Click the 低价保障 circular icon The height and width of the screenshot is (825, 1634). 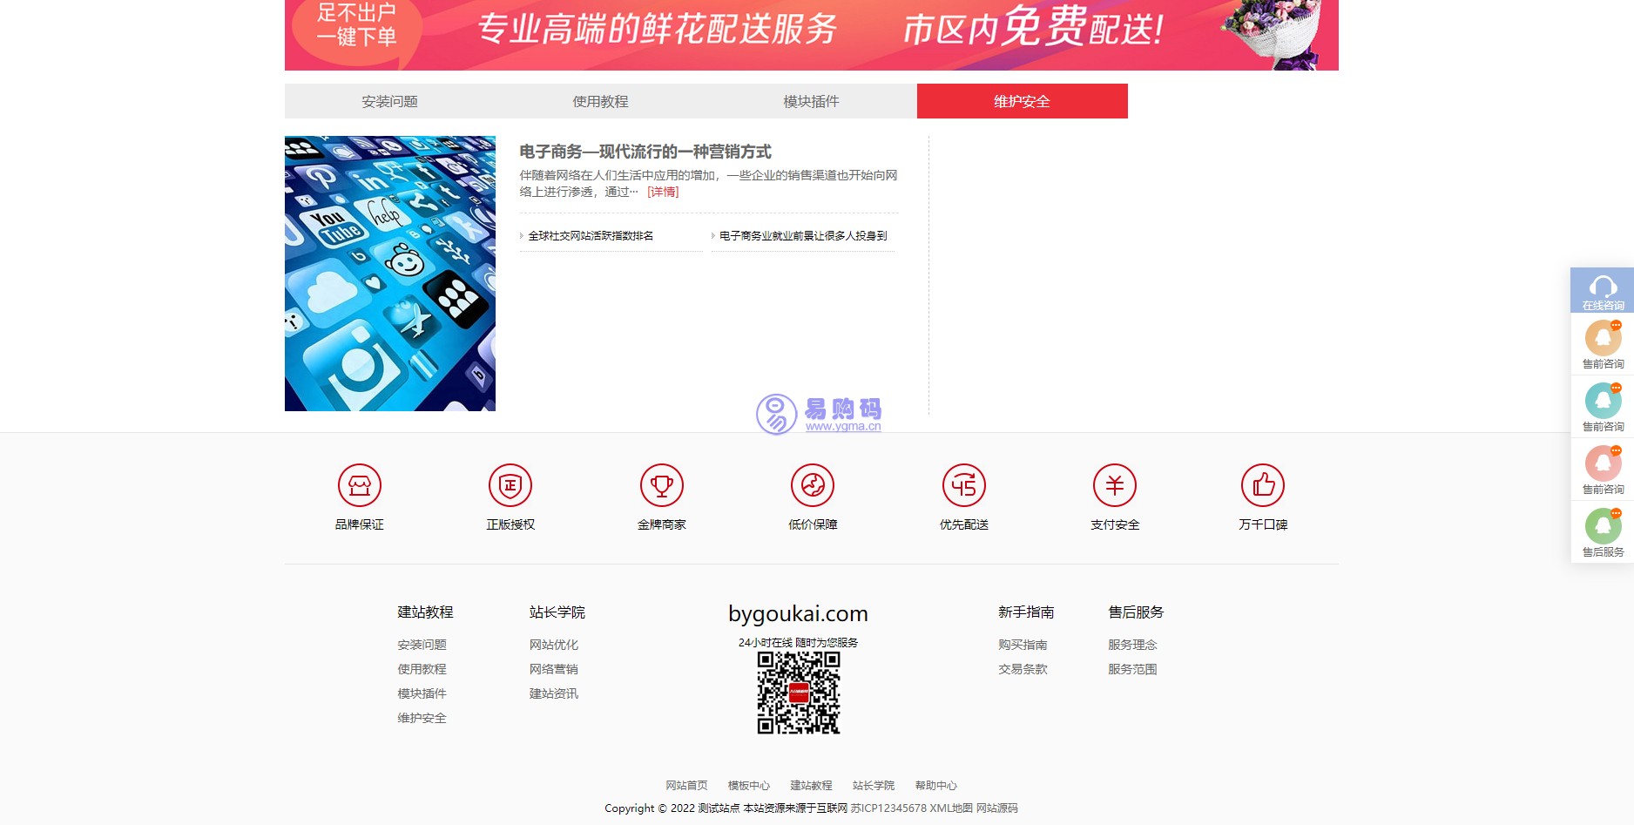pos(813,485)
